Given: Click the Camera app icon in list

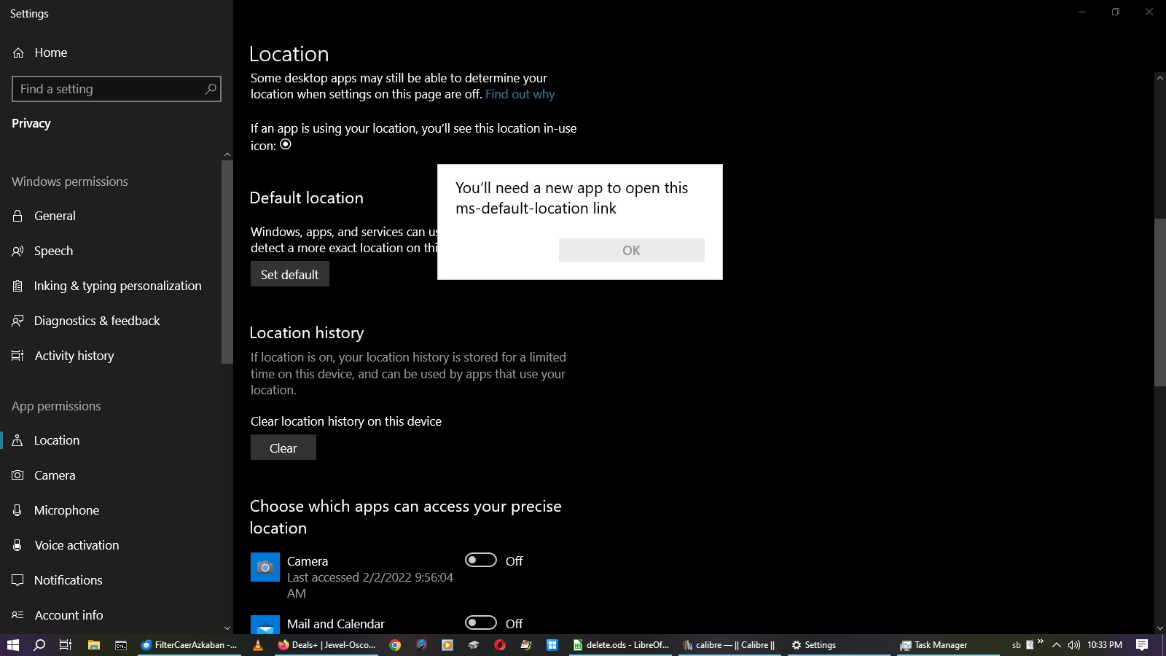Looking at the screenshot, I should [x=265, y=567].
